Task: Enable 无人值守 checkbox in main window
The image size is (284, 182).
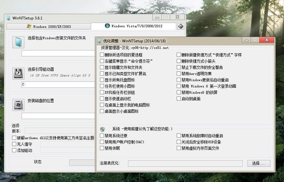Action: click(x=14, y=144)
